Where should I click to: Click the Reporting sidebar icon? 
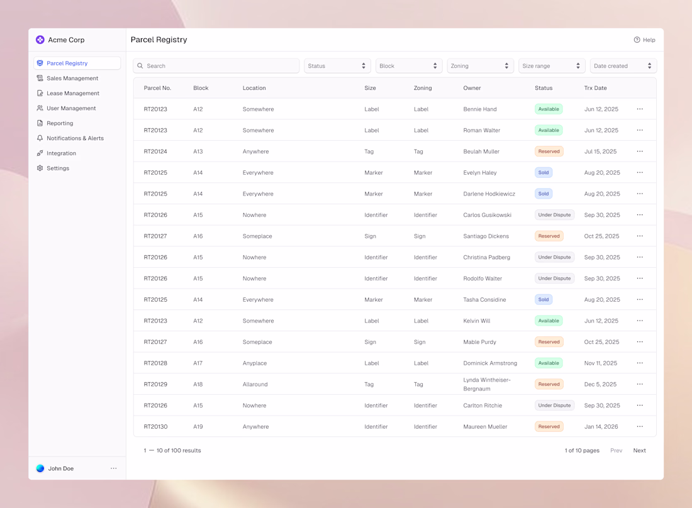tap(40, 123)
